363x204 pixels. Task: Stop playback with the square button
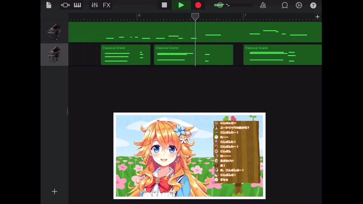[164, 5]
